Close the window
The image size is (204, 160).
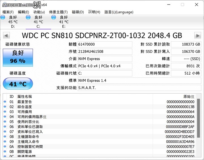pos(196,5)
